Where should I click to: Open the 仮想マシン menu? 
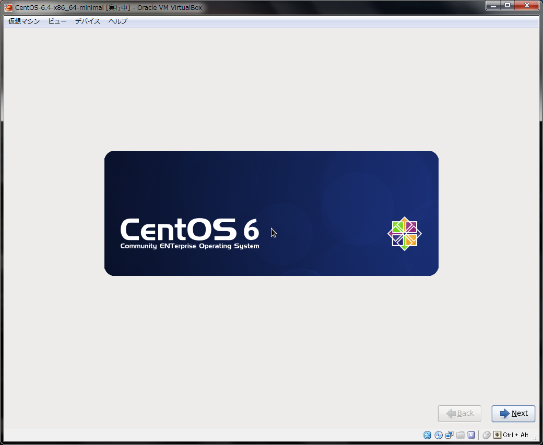click(24, 21)
